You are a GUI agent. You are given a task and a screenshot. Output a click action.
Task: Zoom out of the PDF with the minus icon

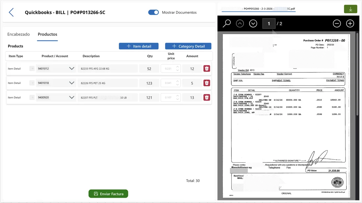(x=337, y=23)
